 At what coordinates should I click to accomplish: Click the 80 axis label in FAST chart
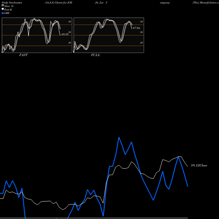(70, 21)
